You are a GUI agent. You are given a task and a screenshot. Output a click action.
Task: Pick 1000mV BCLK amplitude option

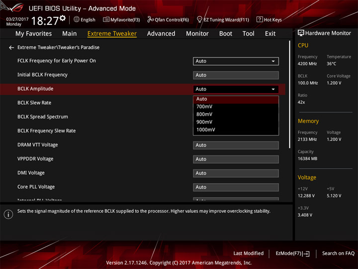236,130
